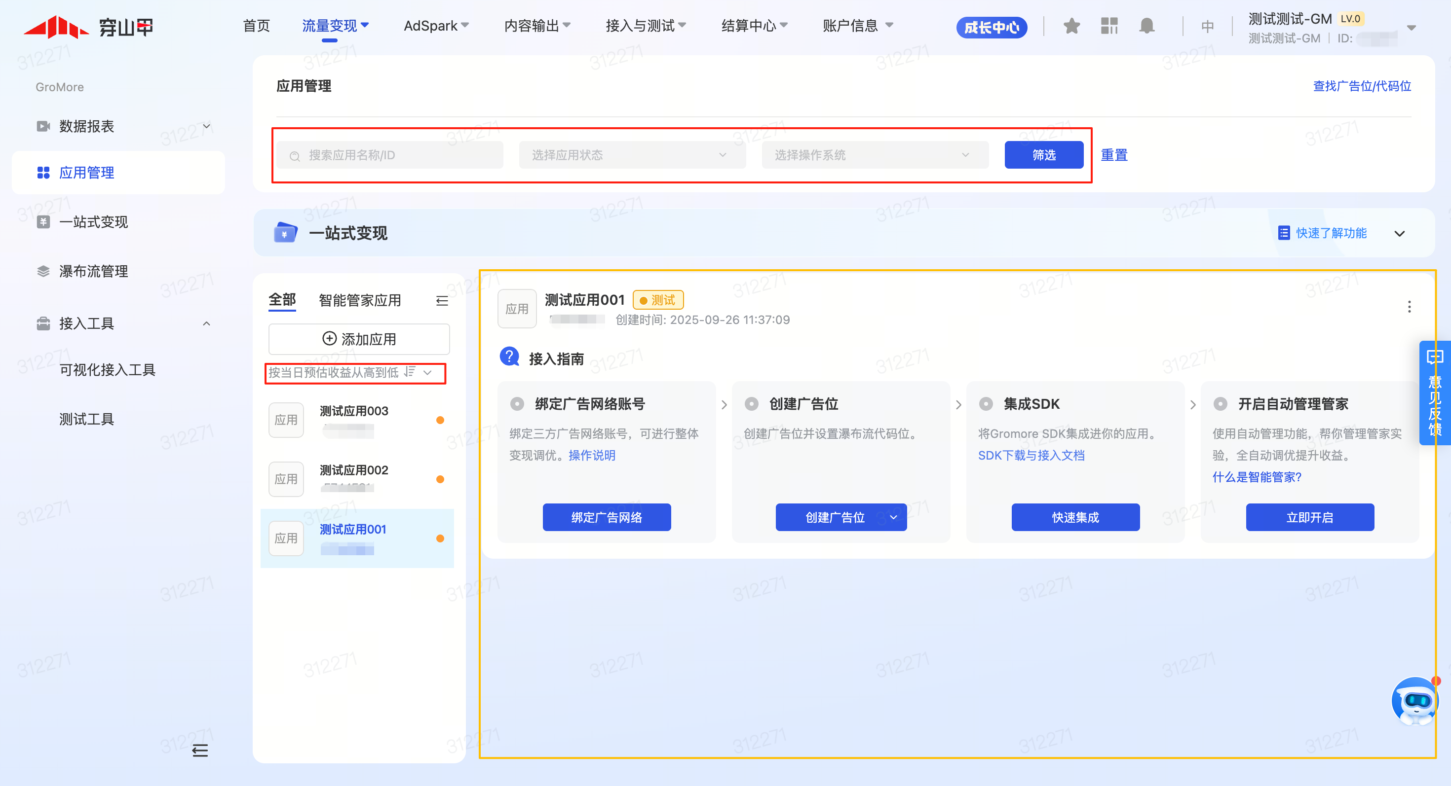Click the star favorites icon
Screen dimensions: 1451x786
pos(1071,26)
